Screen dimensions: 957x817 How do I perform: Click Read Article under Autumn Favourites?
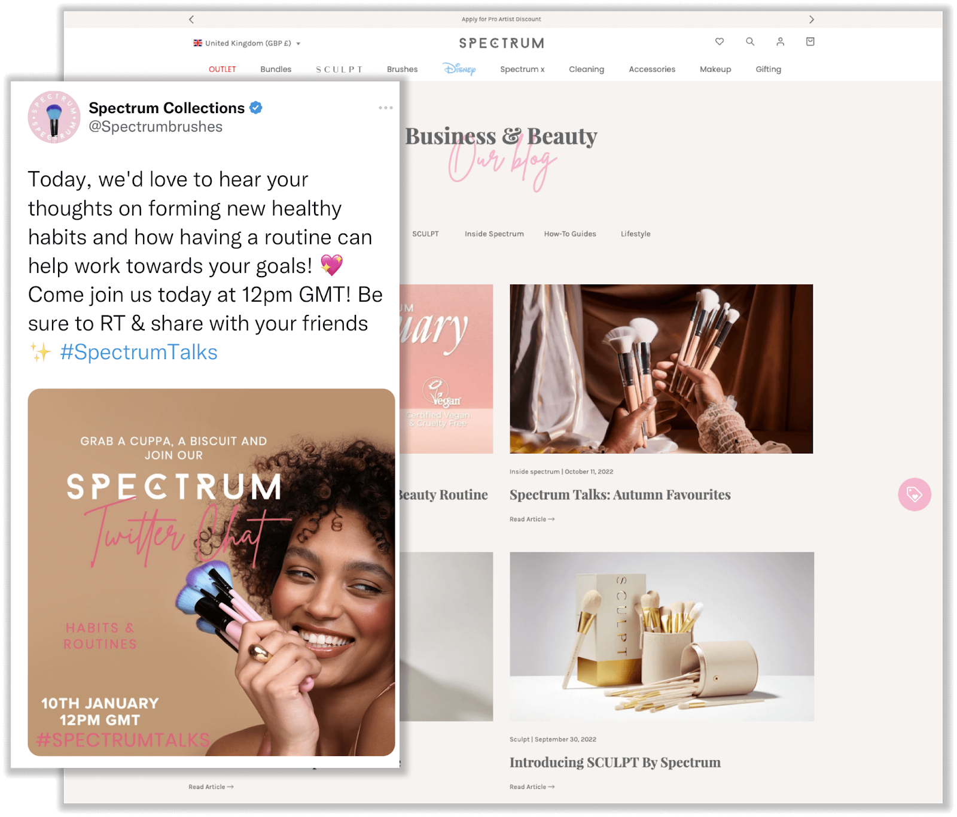(x=532, y=519)
